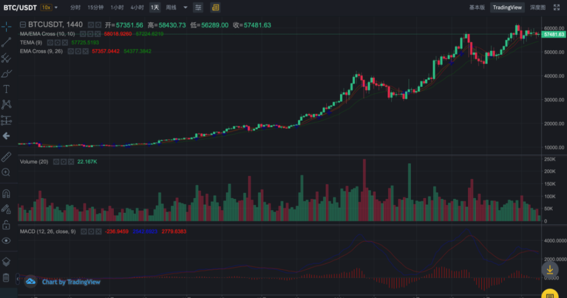
Task: Click the TradingView cloud logo icon
Action: [31, 282]
